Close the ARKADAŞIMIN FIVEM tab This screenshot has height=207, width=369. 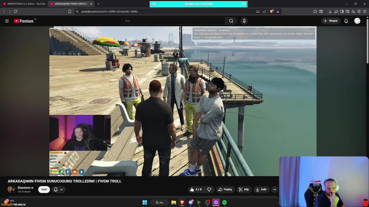coord(91,4)
